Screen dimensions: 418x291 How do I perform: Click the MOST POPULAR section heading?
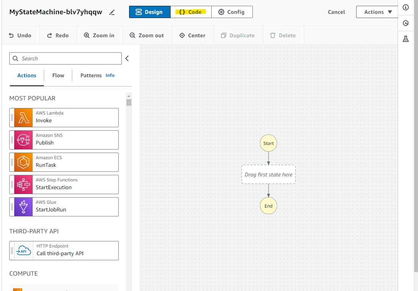[32, 98]
